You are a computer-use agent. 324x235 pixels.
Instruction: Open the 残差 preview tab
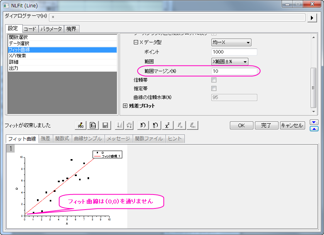tap(46, 139)
